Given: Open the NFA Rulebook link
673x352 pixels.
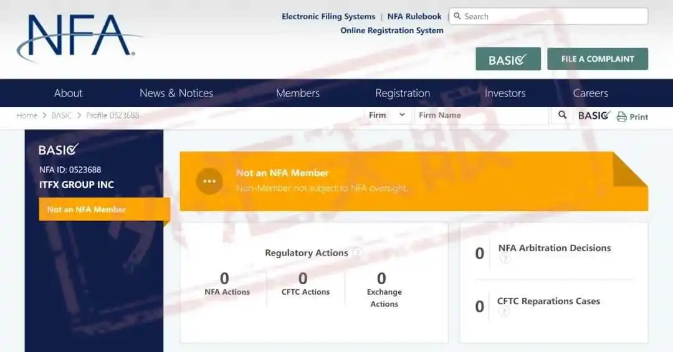Looking at the screenshot, I should click(414, 16).
